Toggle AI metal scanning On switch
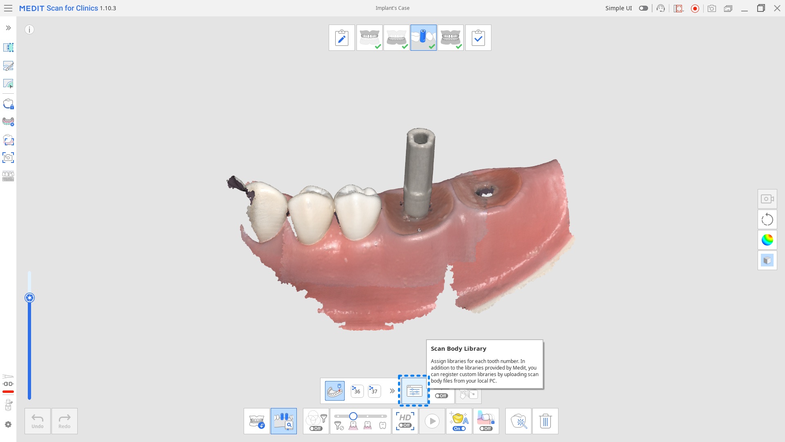The image size is (785, 442). pos(459,421)
